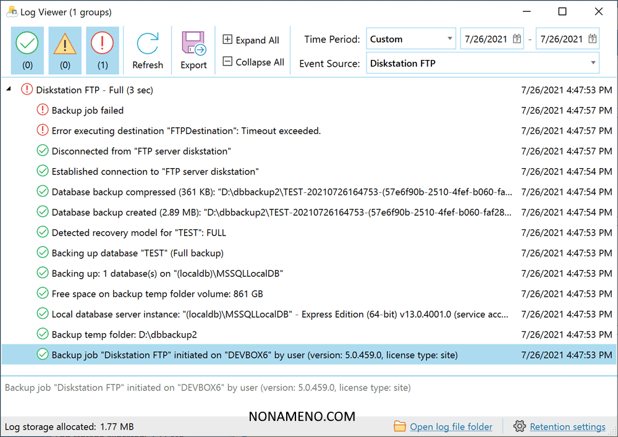Toggle the red error filter button
Image resolution: width=618 pixels, height=437 pixels.
pyautogui.click(x=102, y=49)
